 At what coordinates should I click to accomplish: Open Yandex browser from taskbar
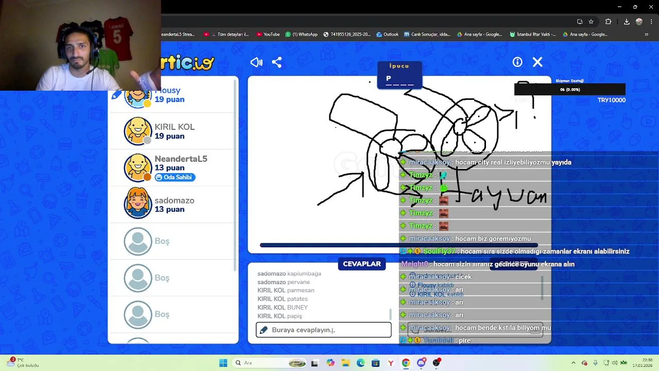coord(391,363)
